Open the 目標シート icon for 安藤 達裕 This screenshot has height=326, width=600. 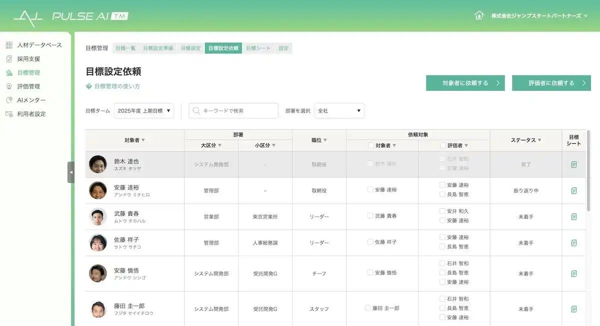[574, 191]
